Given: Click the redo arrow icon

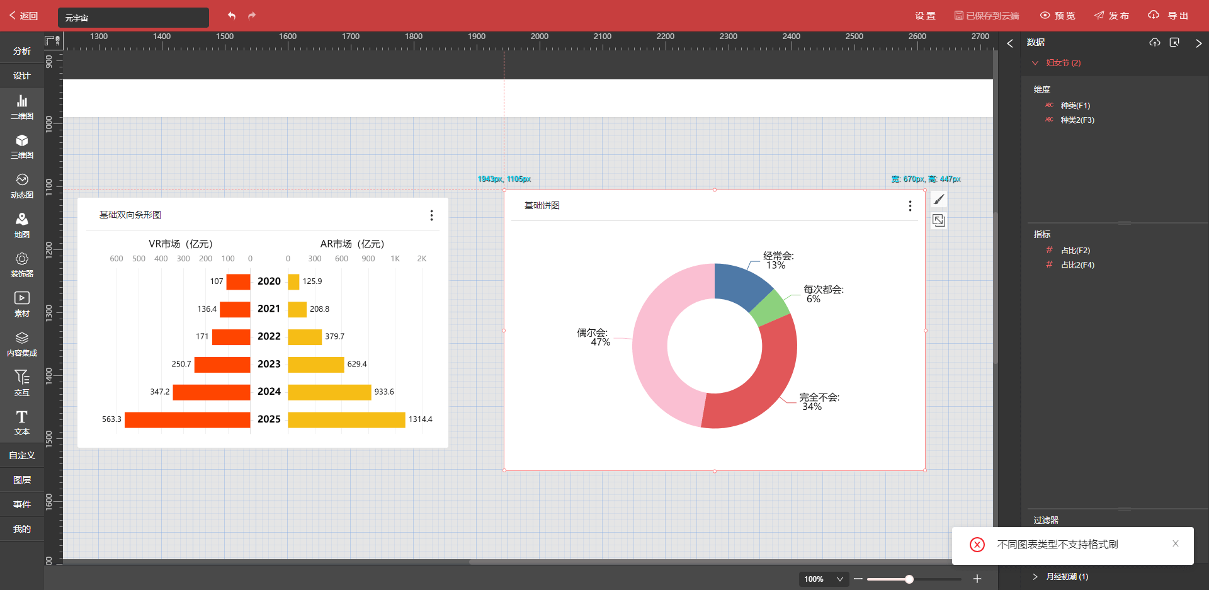Looking at the screenshot, I should (x=252, y=16).
